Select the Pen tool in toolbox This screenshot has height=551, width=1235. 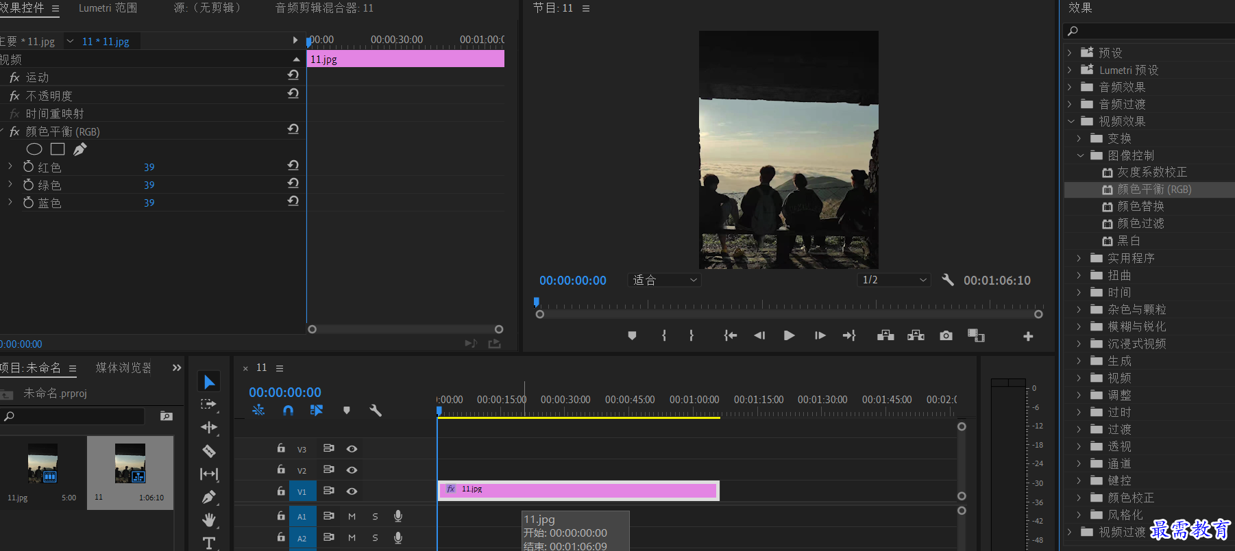pos(209,497)
